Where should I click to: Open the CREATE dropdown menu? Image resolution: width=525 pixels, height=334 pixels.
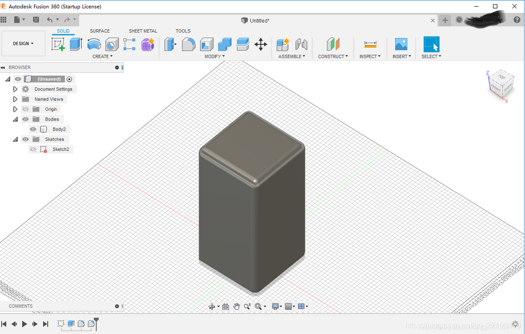(x=102, y=56)
